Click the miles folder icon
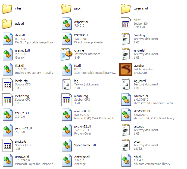 [x=7, y=9]
